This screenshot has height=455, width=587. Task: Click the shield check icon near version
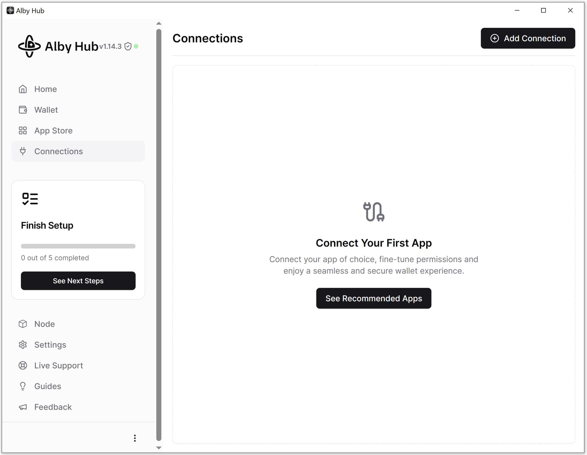coord(128,46)
